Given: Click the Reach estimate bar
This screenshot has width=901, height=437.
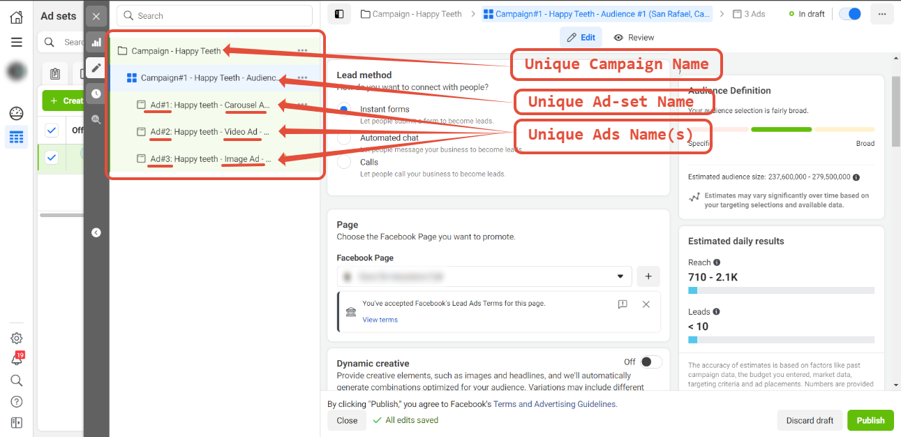Looking at the screenshot, I should [781, 290].
